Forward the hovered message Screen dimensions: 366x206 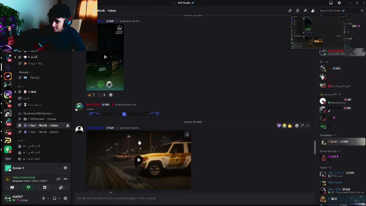(x=302, y=126)
